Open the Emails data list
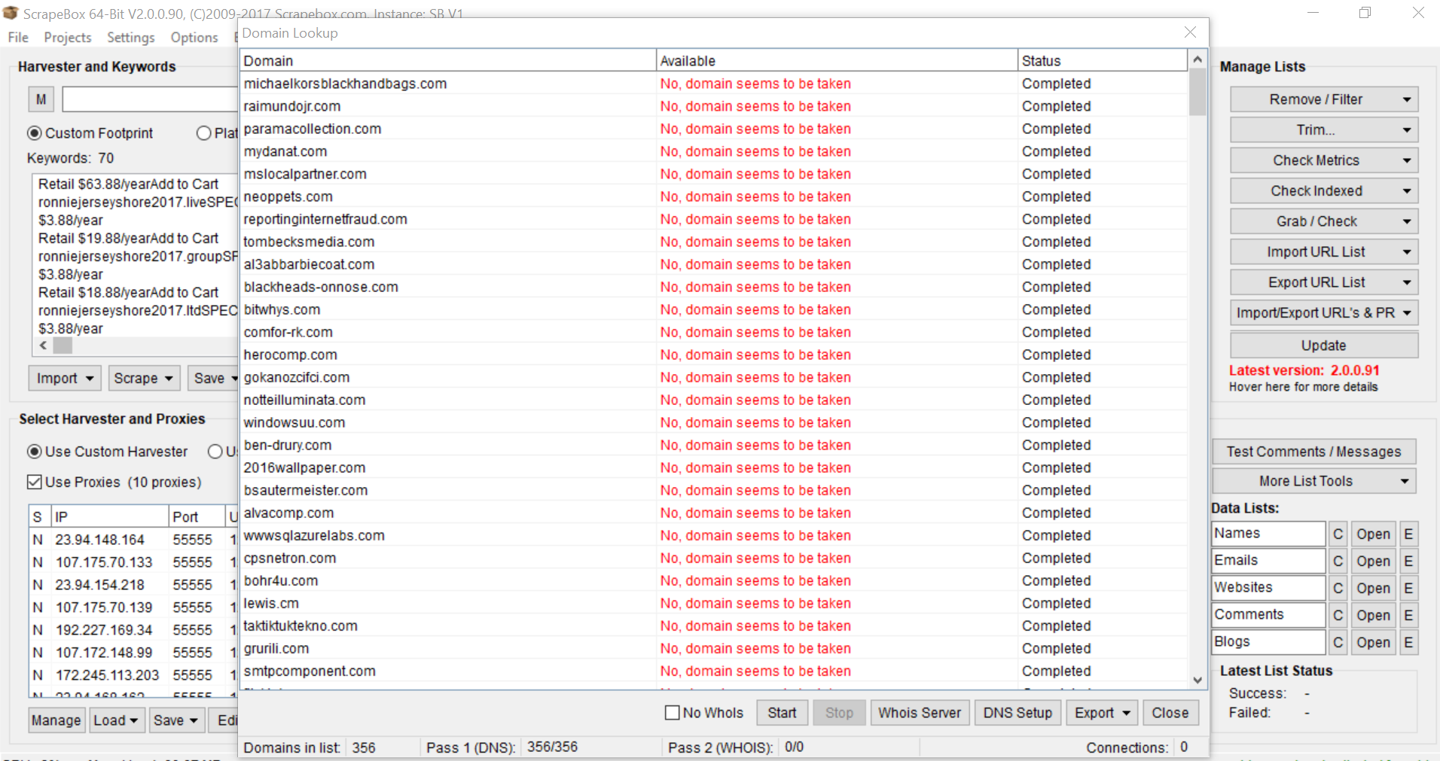Image resolution: width=1440 pixels, height=761 pixels. pyautogui.click(x=1373, y=561)
